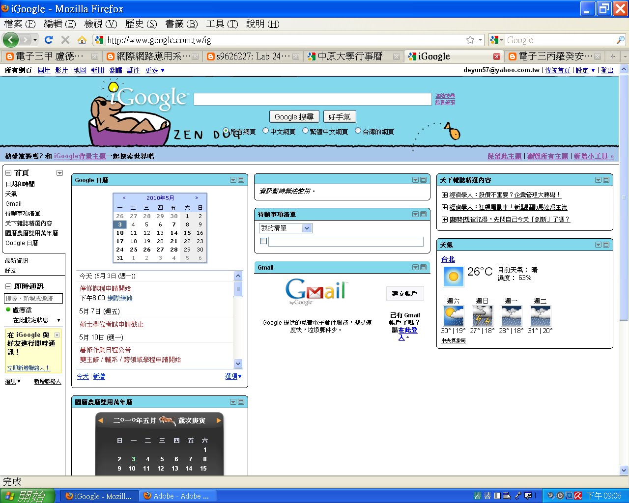Maximize the Gmail gadget
Image resolution: width=629 pixels, height=503 pixels.
[423, 267]
